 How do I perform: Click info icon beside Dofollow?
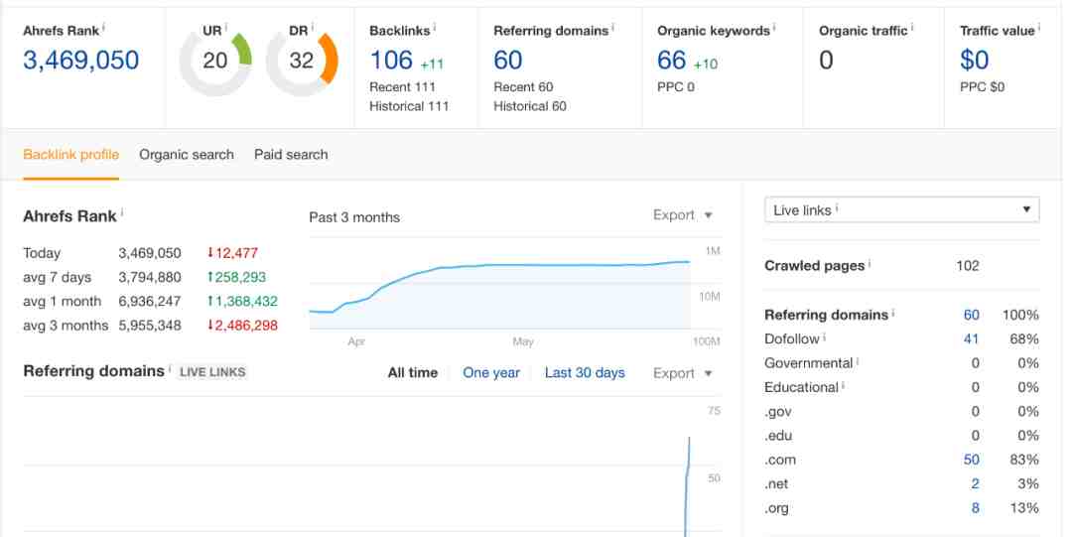[x=825, y=336]
